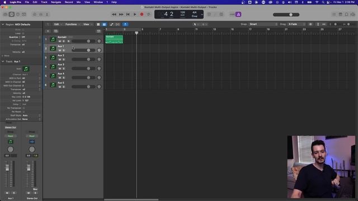Image resolution: width=358 pixels, height=201 pixels.
Task: Collapse the Track Aux 1 inspector section
Action: click(3, 61)
